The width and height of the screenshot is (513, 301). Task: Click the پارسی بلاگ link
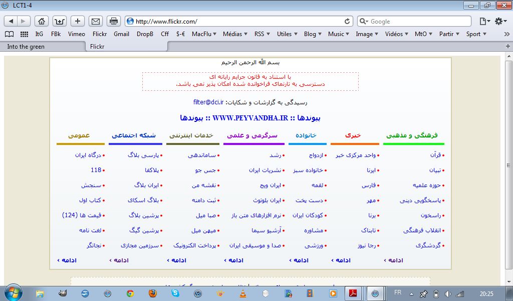(x=143, y=155)
